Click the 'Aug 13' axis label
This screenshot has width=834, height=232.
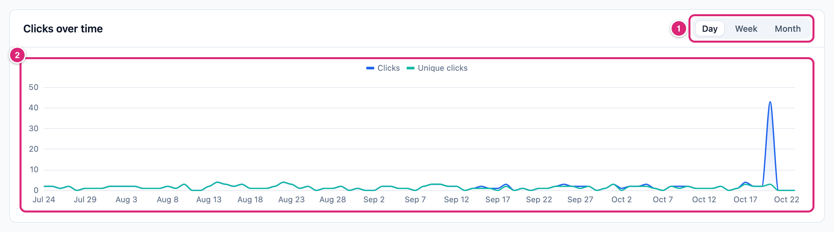click(209, 200)
